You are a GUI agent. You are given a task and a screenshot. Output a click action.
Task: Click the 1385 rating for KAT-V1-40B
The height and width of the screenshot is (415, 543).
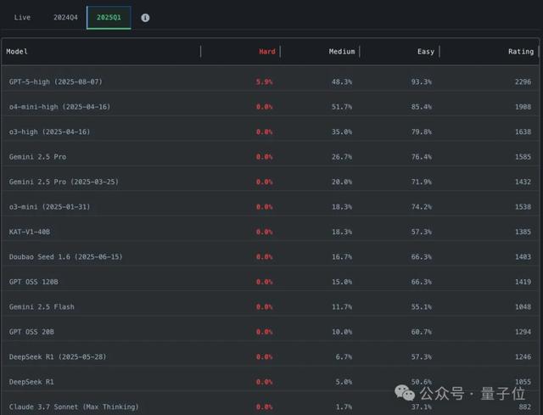523,232
